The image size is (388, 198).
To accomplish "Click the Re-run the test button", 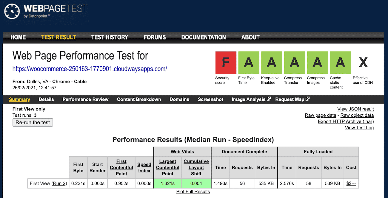I will [x=33, y=122].
